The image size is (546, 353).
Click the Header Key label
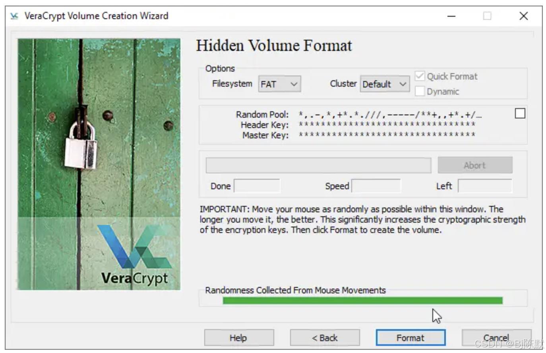[x=265, y=125]
